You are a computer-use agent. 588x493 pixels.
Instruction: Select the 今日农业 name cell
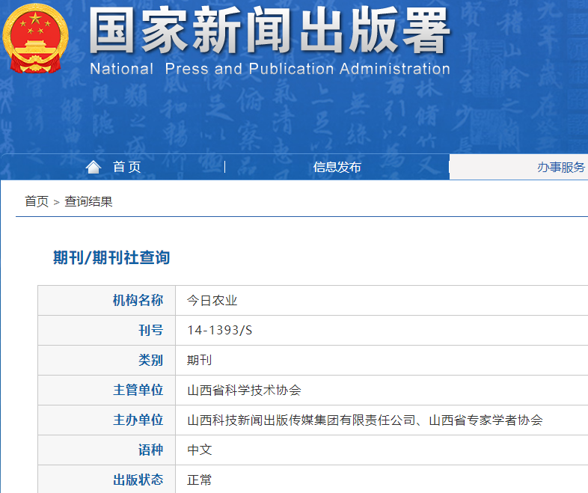click(212, 301)
